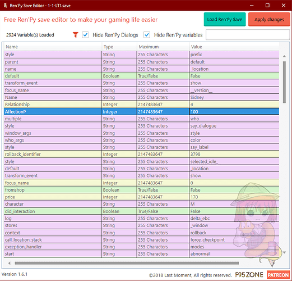Uncheck Hide Ren'Py Dialogs checkbox
Viewport: 292px width, 281px height.
[x=85, y=35]
